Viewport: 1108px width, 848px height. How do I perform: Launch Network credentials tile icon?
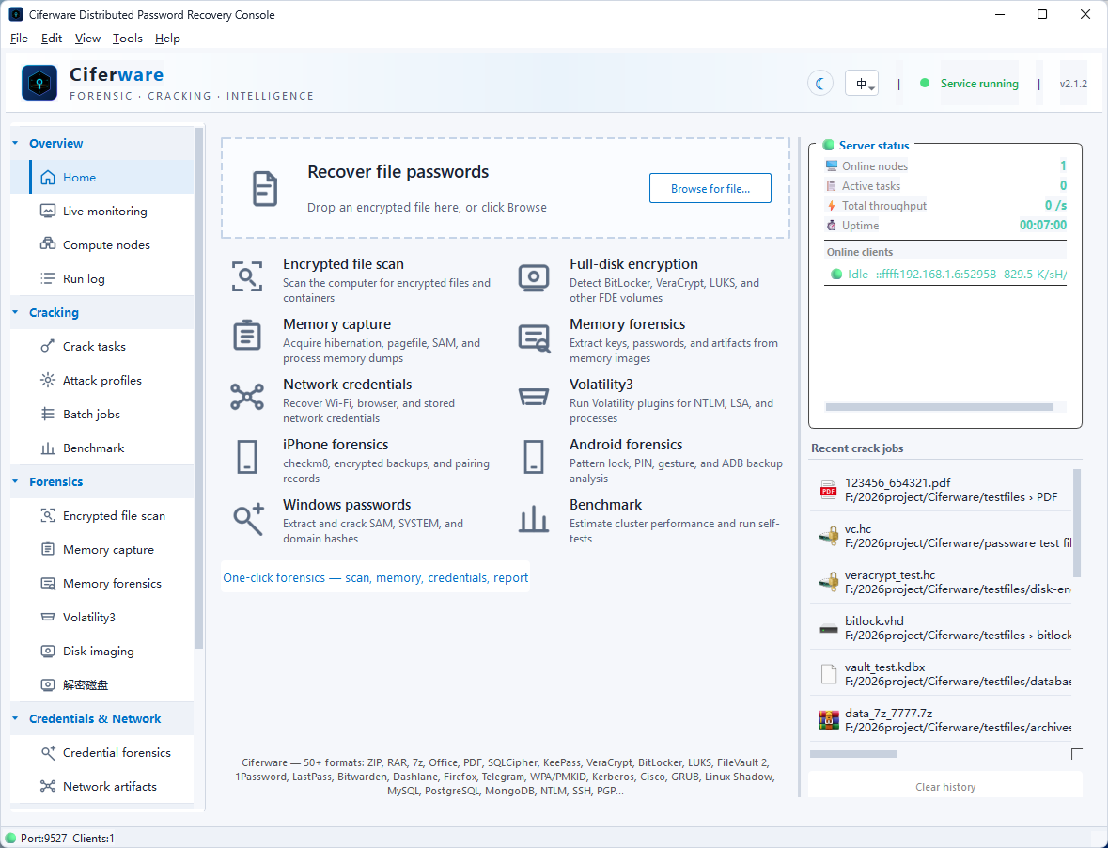point(247,397)
